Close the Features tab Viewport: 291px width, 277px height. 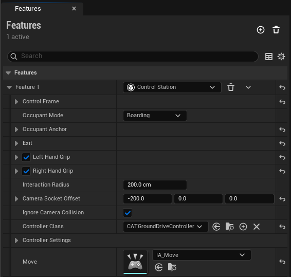point(74,9)
